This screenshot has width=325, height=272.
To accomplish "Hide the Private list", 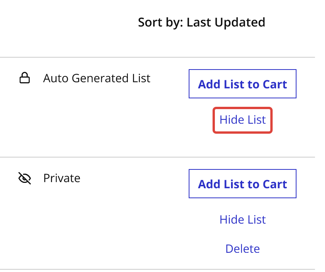I will point(243,219).
